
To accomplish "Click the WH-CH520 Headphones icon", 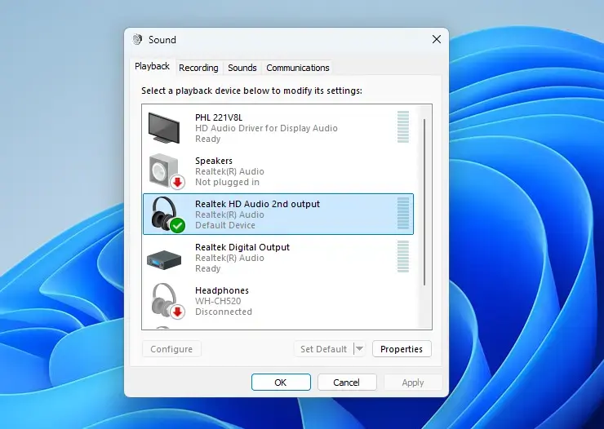I will pos(164,299).
